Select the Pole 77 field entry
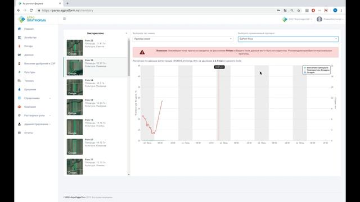 (x=95, y=167)
